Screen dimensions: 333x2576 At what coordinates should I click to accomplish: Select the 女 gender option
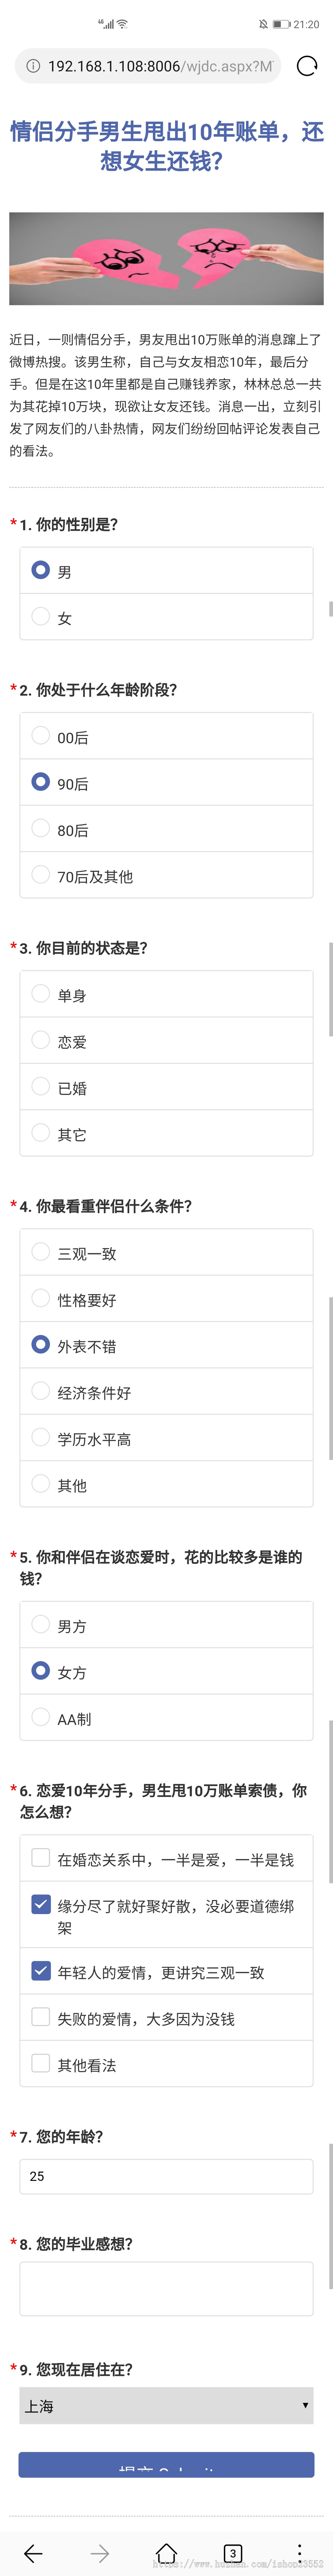point(41,618)
